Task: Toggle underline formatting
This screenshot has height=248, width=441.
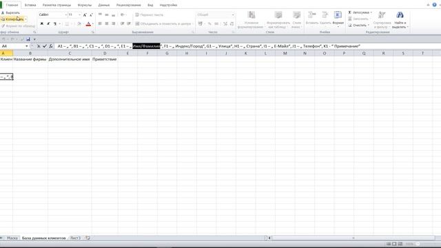Action: pyautogui.click(x=55, y=23)
